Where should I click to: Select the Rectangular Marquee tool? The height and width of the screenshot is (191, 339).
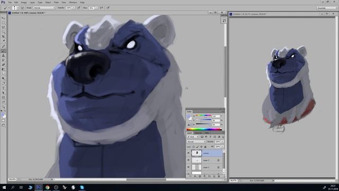(x=3, y=23)
